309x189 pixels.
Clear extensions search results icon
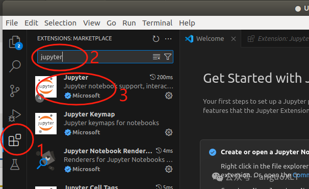coord(157,57)
